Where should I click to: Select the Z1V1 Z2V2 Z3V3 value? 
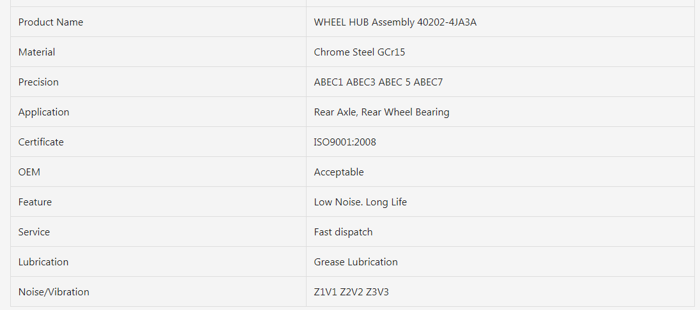coord(351,292)
